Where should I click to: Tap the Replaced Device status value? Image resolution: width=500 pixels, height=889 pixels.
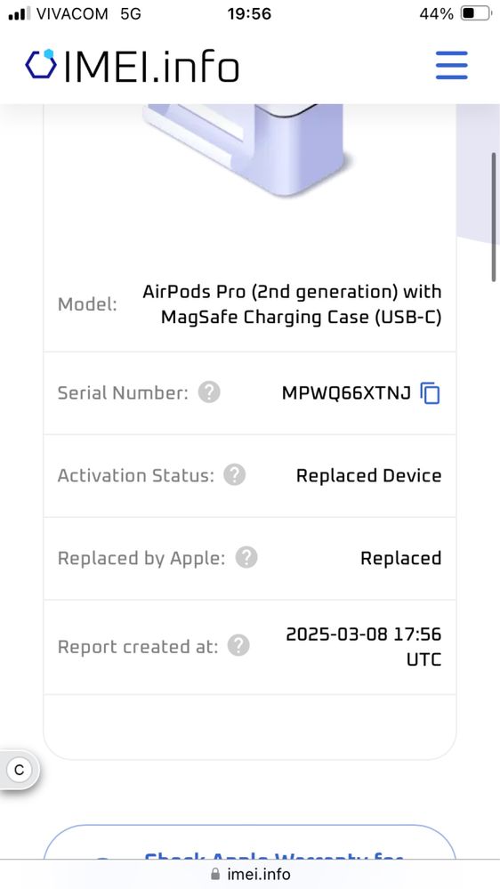369,475
